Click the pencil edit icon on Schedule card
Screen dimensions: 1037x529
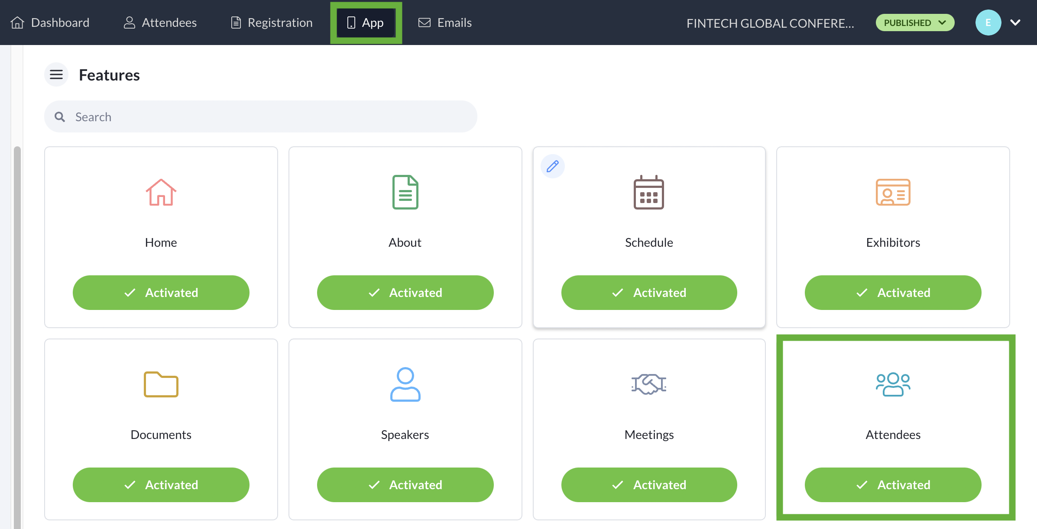553,166
